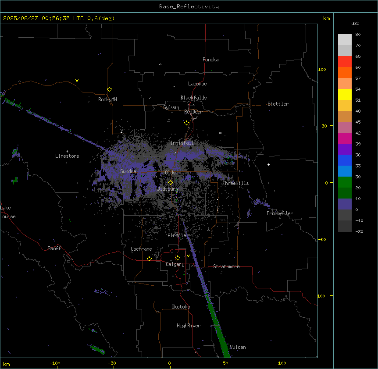Click the Calgary label
This screenshot has height=369, width=378.
(x=175, y=264)
